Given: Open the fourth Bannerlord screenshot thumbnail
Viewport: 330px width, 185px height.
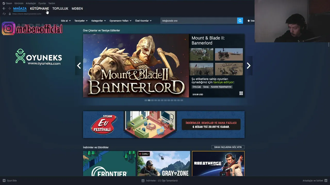Looking at the screenshot, I should [229, 69].
